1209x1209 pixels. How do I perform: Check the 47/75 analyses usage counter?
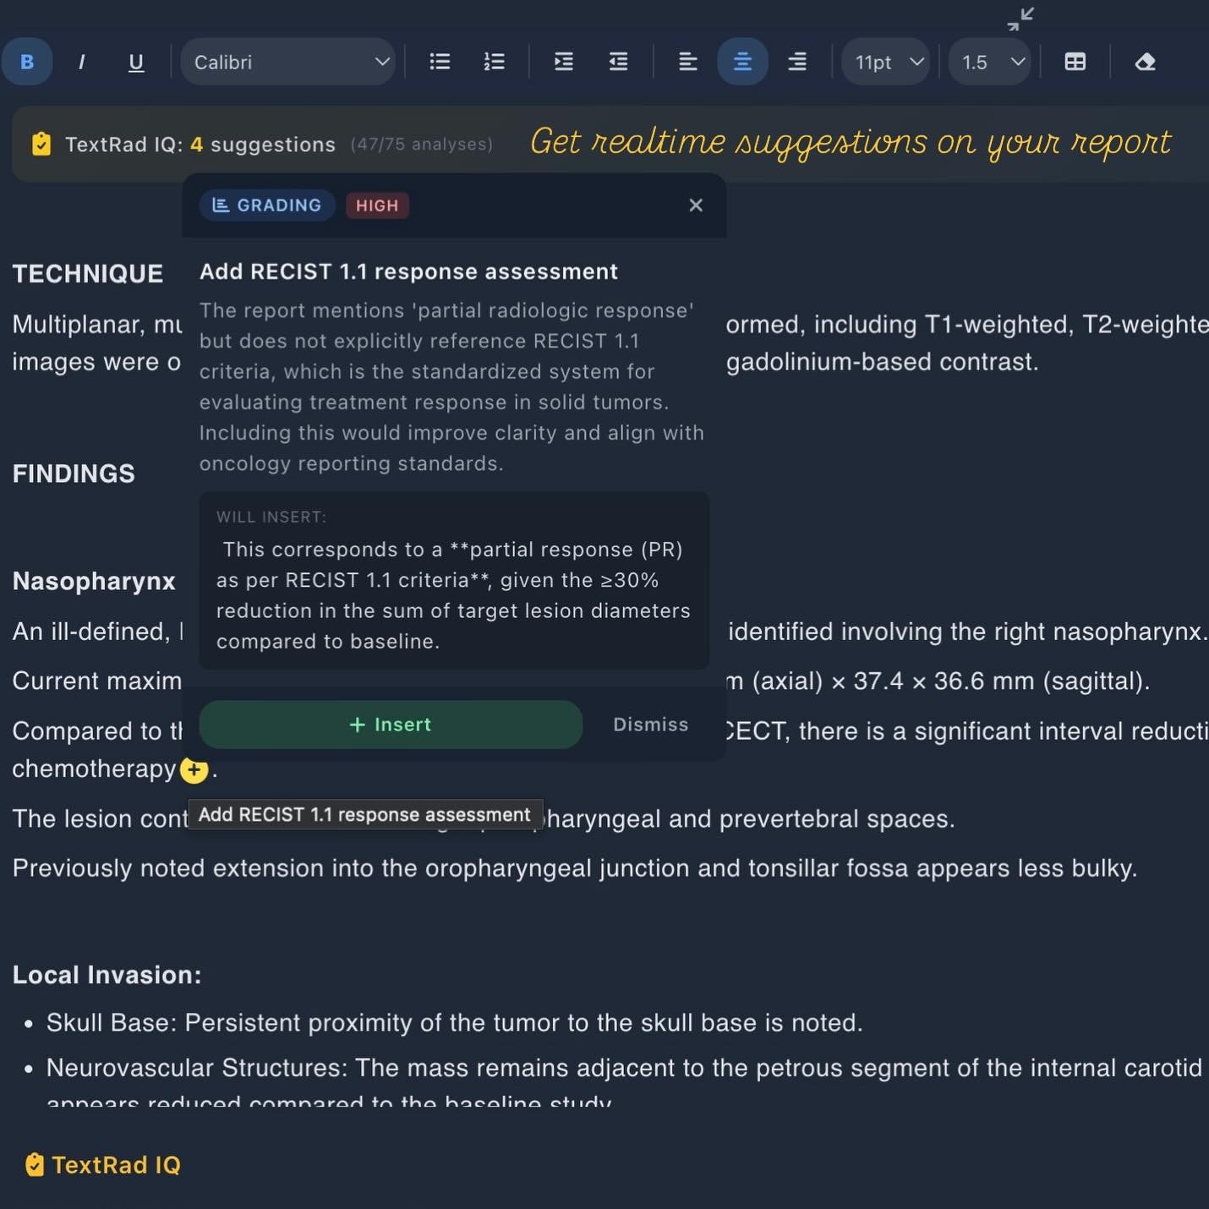pos(421,144)
